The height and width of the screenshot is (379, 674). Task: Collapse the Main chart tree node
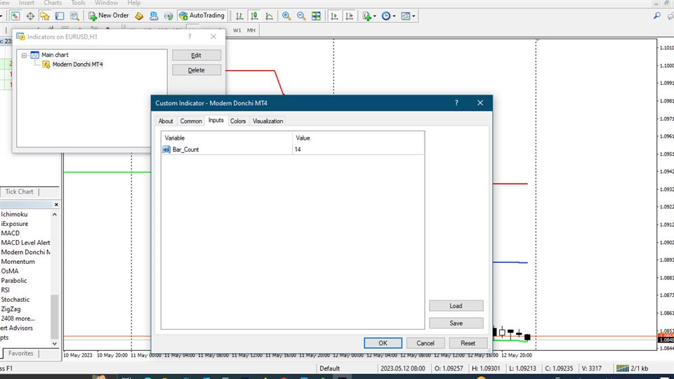point(25,55)
